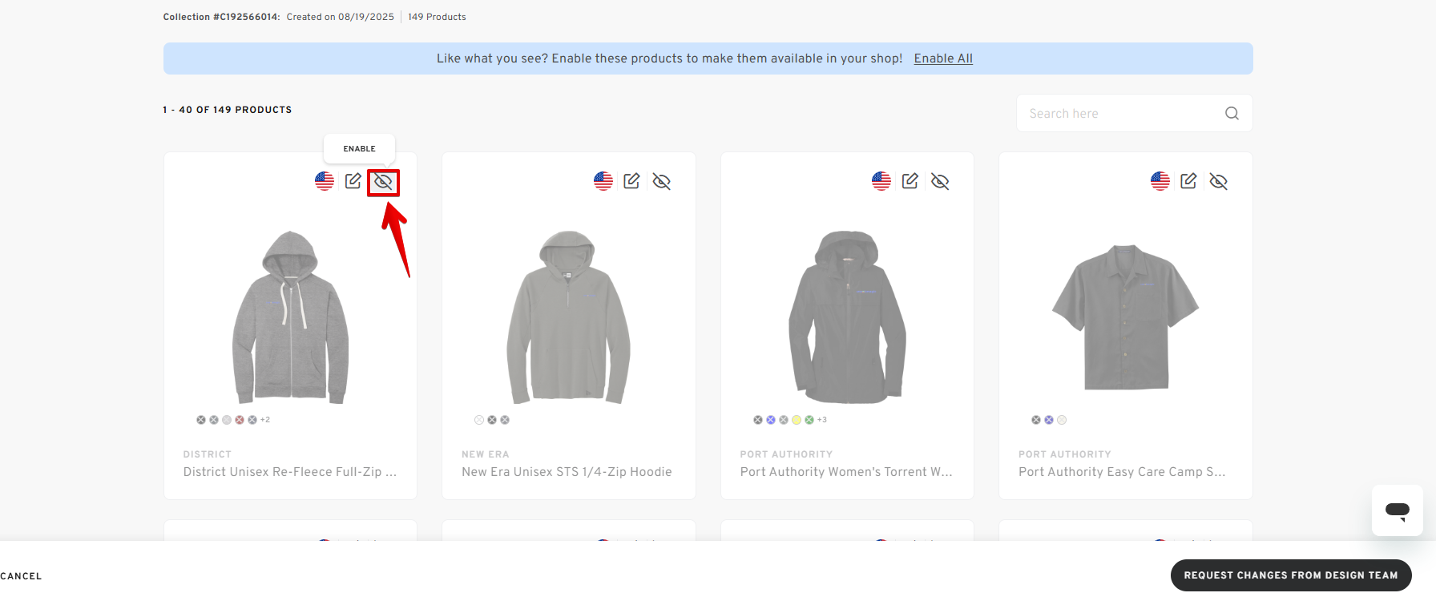Select the yellow swatch on Women's Torrent jacket
The height and width of the screenshot is (605, 1436).
(797, 420)
